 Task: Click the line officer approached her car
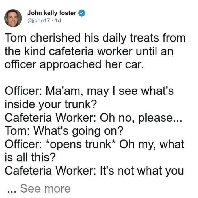[74, 65]
